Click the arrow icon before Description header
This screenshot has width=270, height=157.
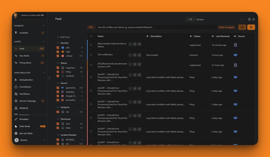point(147,36)
